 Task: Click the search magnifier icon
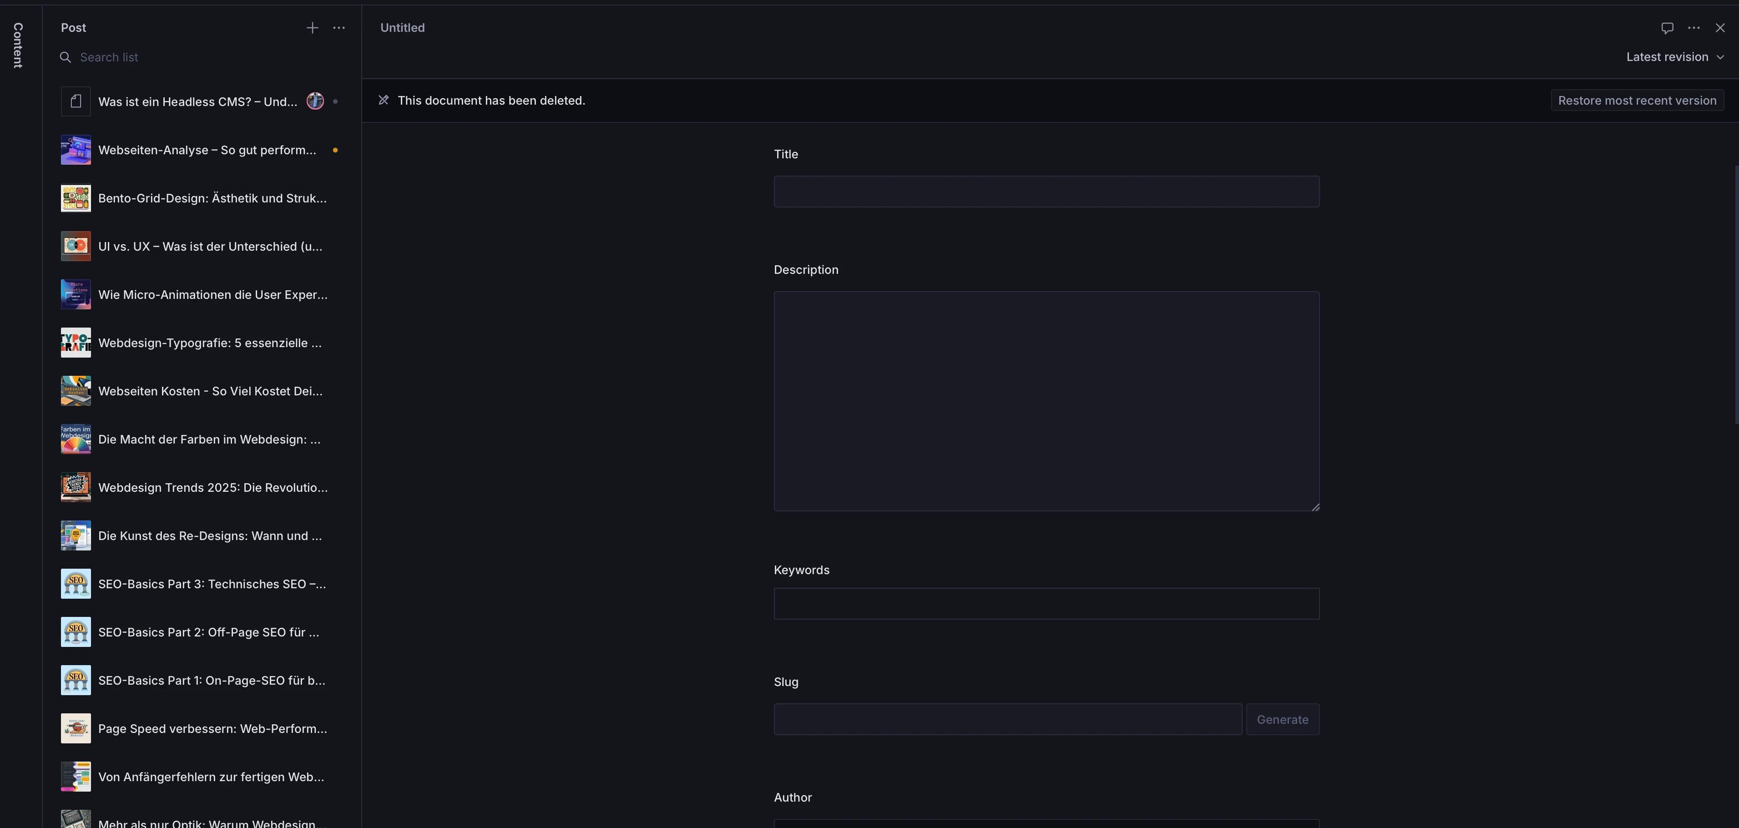(x=66, y=57)
